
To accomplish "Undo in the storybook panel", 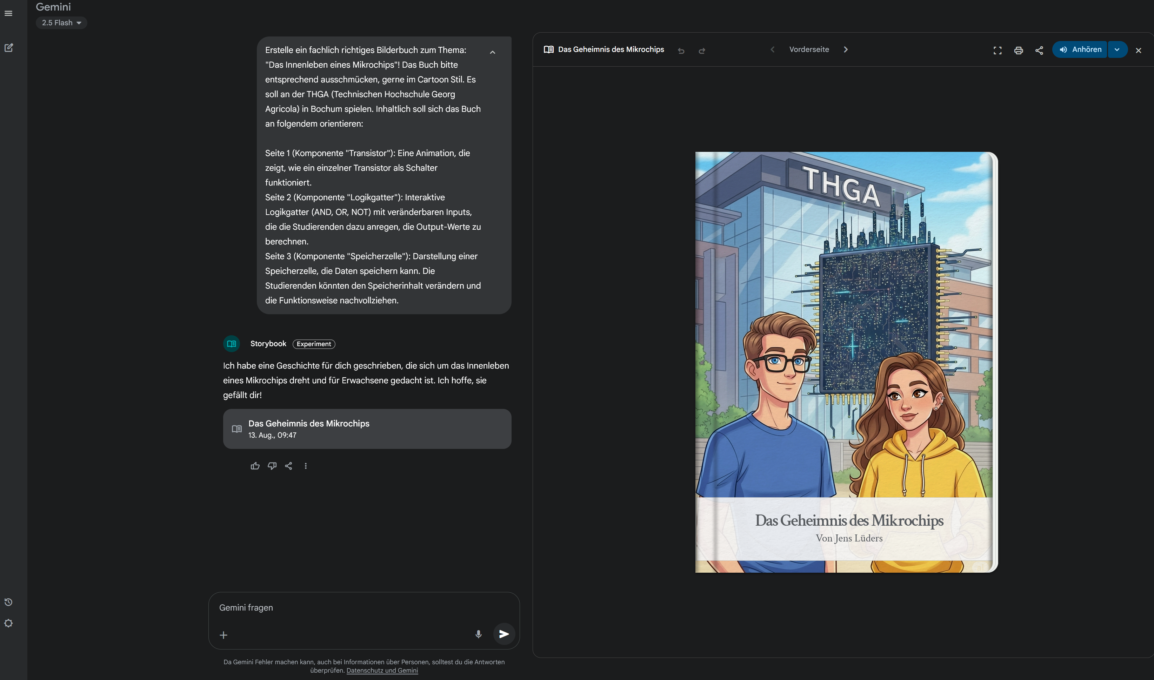I will (681, 51).
